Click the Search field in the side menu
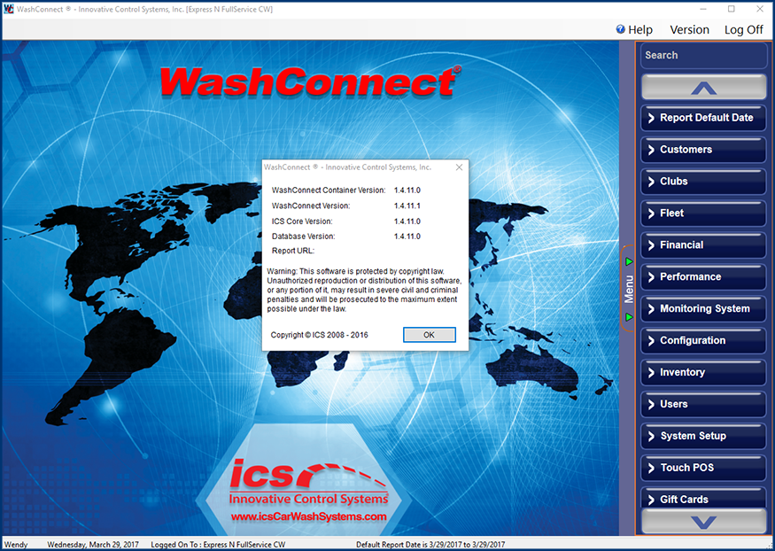Viewport: 775px width, 551px height. point(703,55)
